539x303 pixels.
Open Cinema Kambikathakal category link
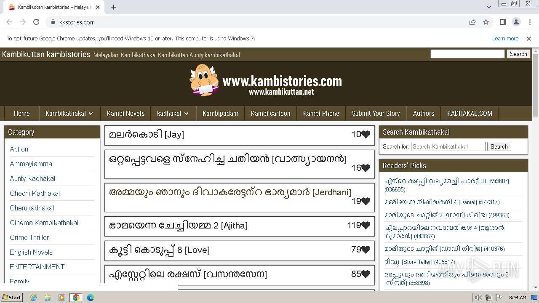(x=44, y=223)
